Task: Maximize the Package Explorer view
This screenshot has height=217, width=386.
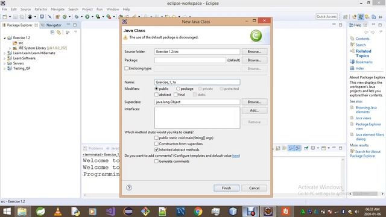Action: (x=75, y=25)
